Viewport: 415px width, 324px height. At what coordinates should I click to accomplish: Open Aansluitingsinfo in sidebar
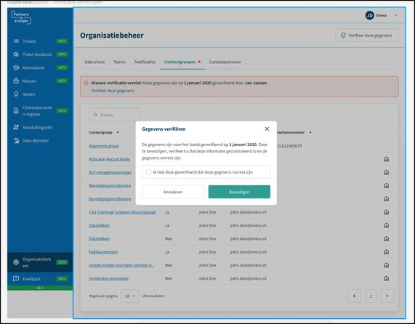pos(40,127)
